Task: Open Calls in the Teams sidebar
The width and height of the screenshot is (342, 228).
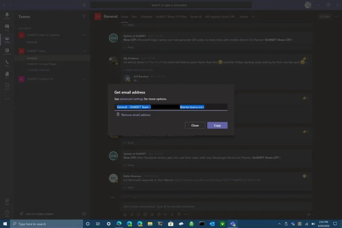Action: click(7, 63)
